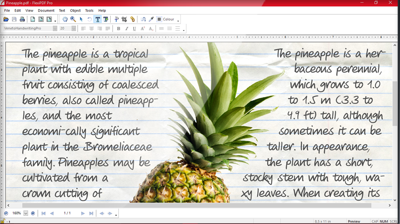
Task: Center align the text
Action: [x=92, y=28]
